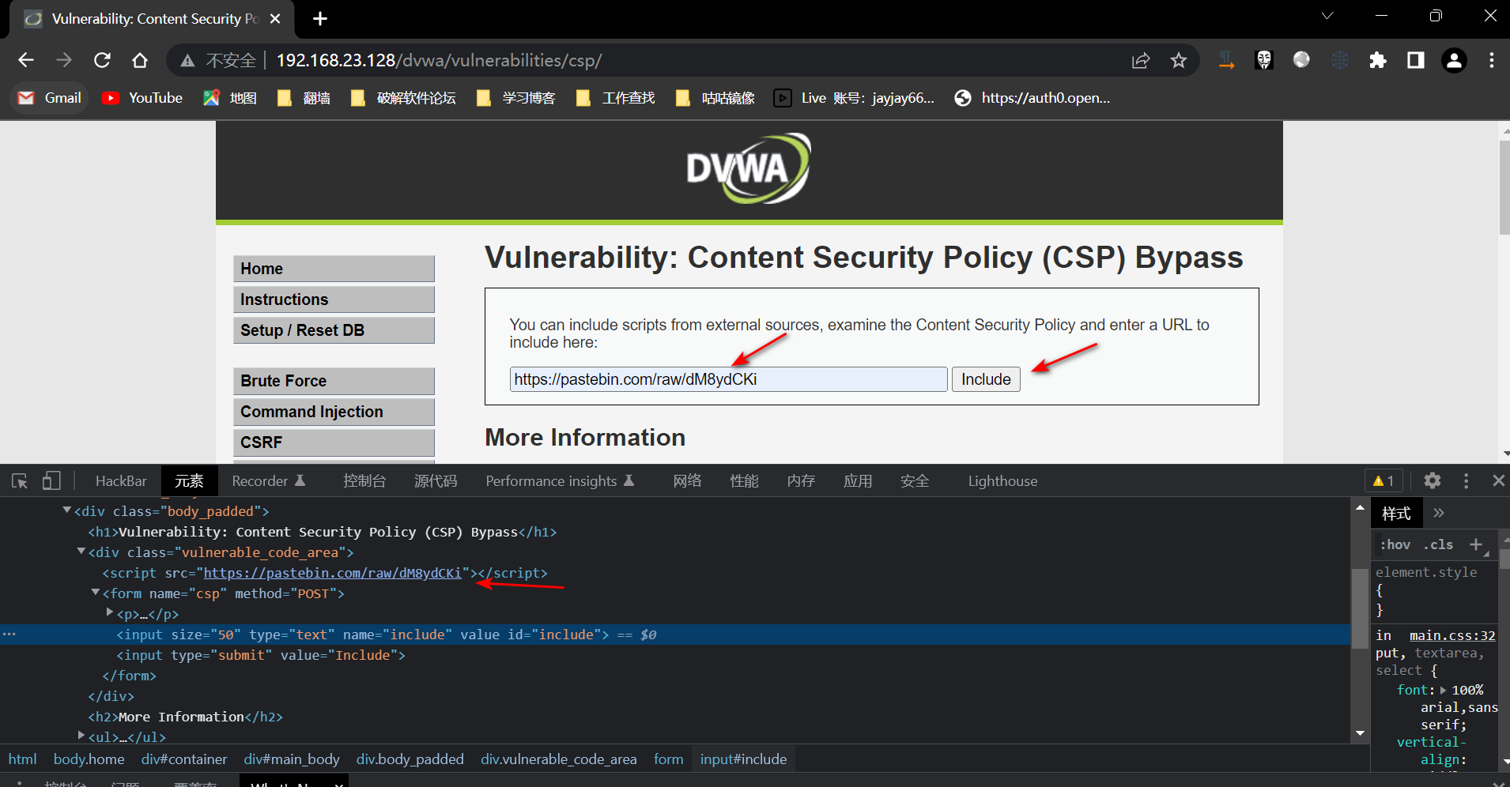Click the URL include text field
The image size is (1510, 787).
coord(727,379)
